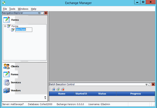The image size is (157, 108).
Task: Click the third Batch Execution toolbar icon
Action: click(62, 89)
